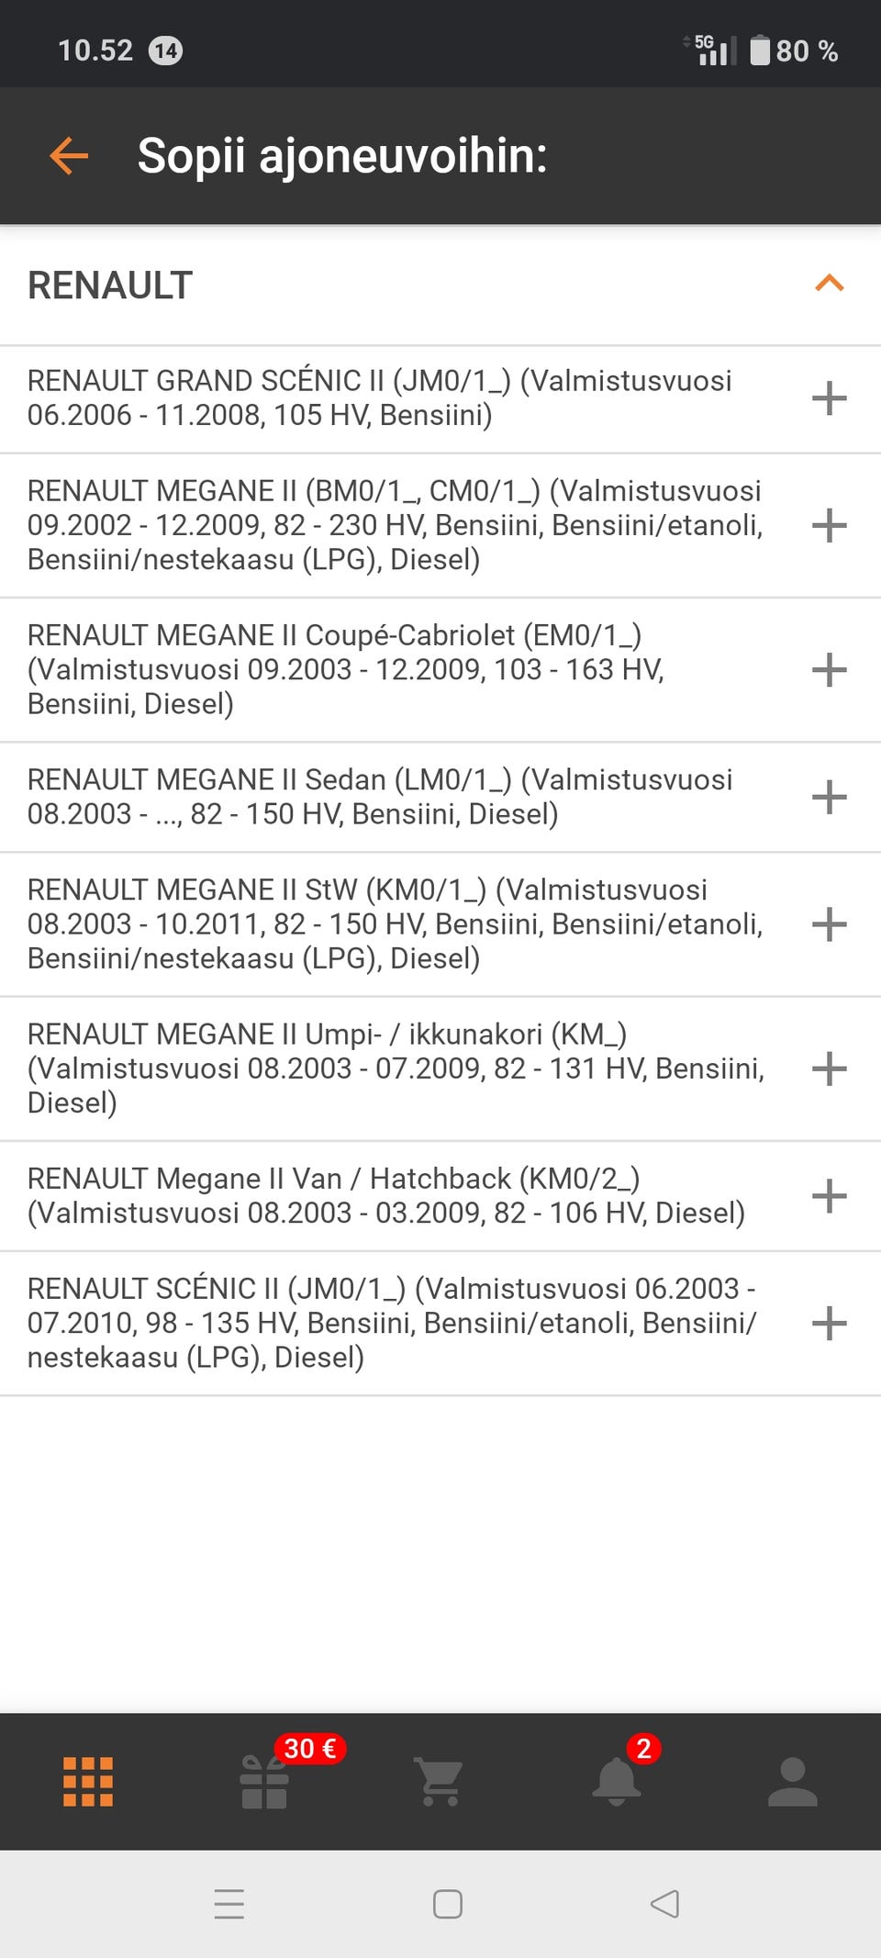The width and height of the screenshot is (881, 1958).
Task: Collapse the RENAULT section chevron
Action: pyautogui.click(x=829, y=284)
